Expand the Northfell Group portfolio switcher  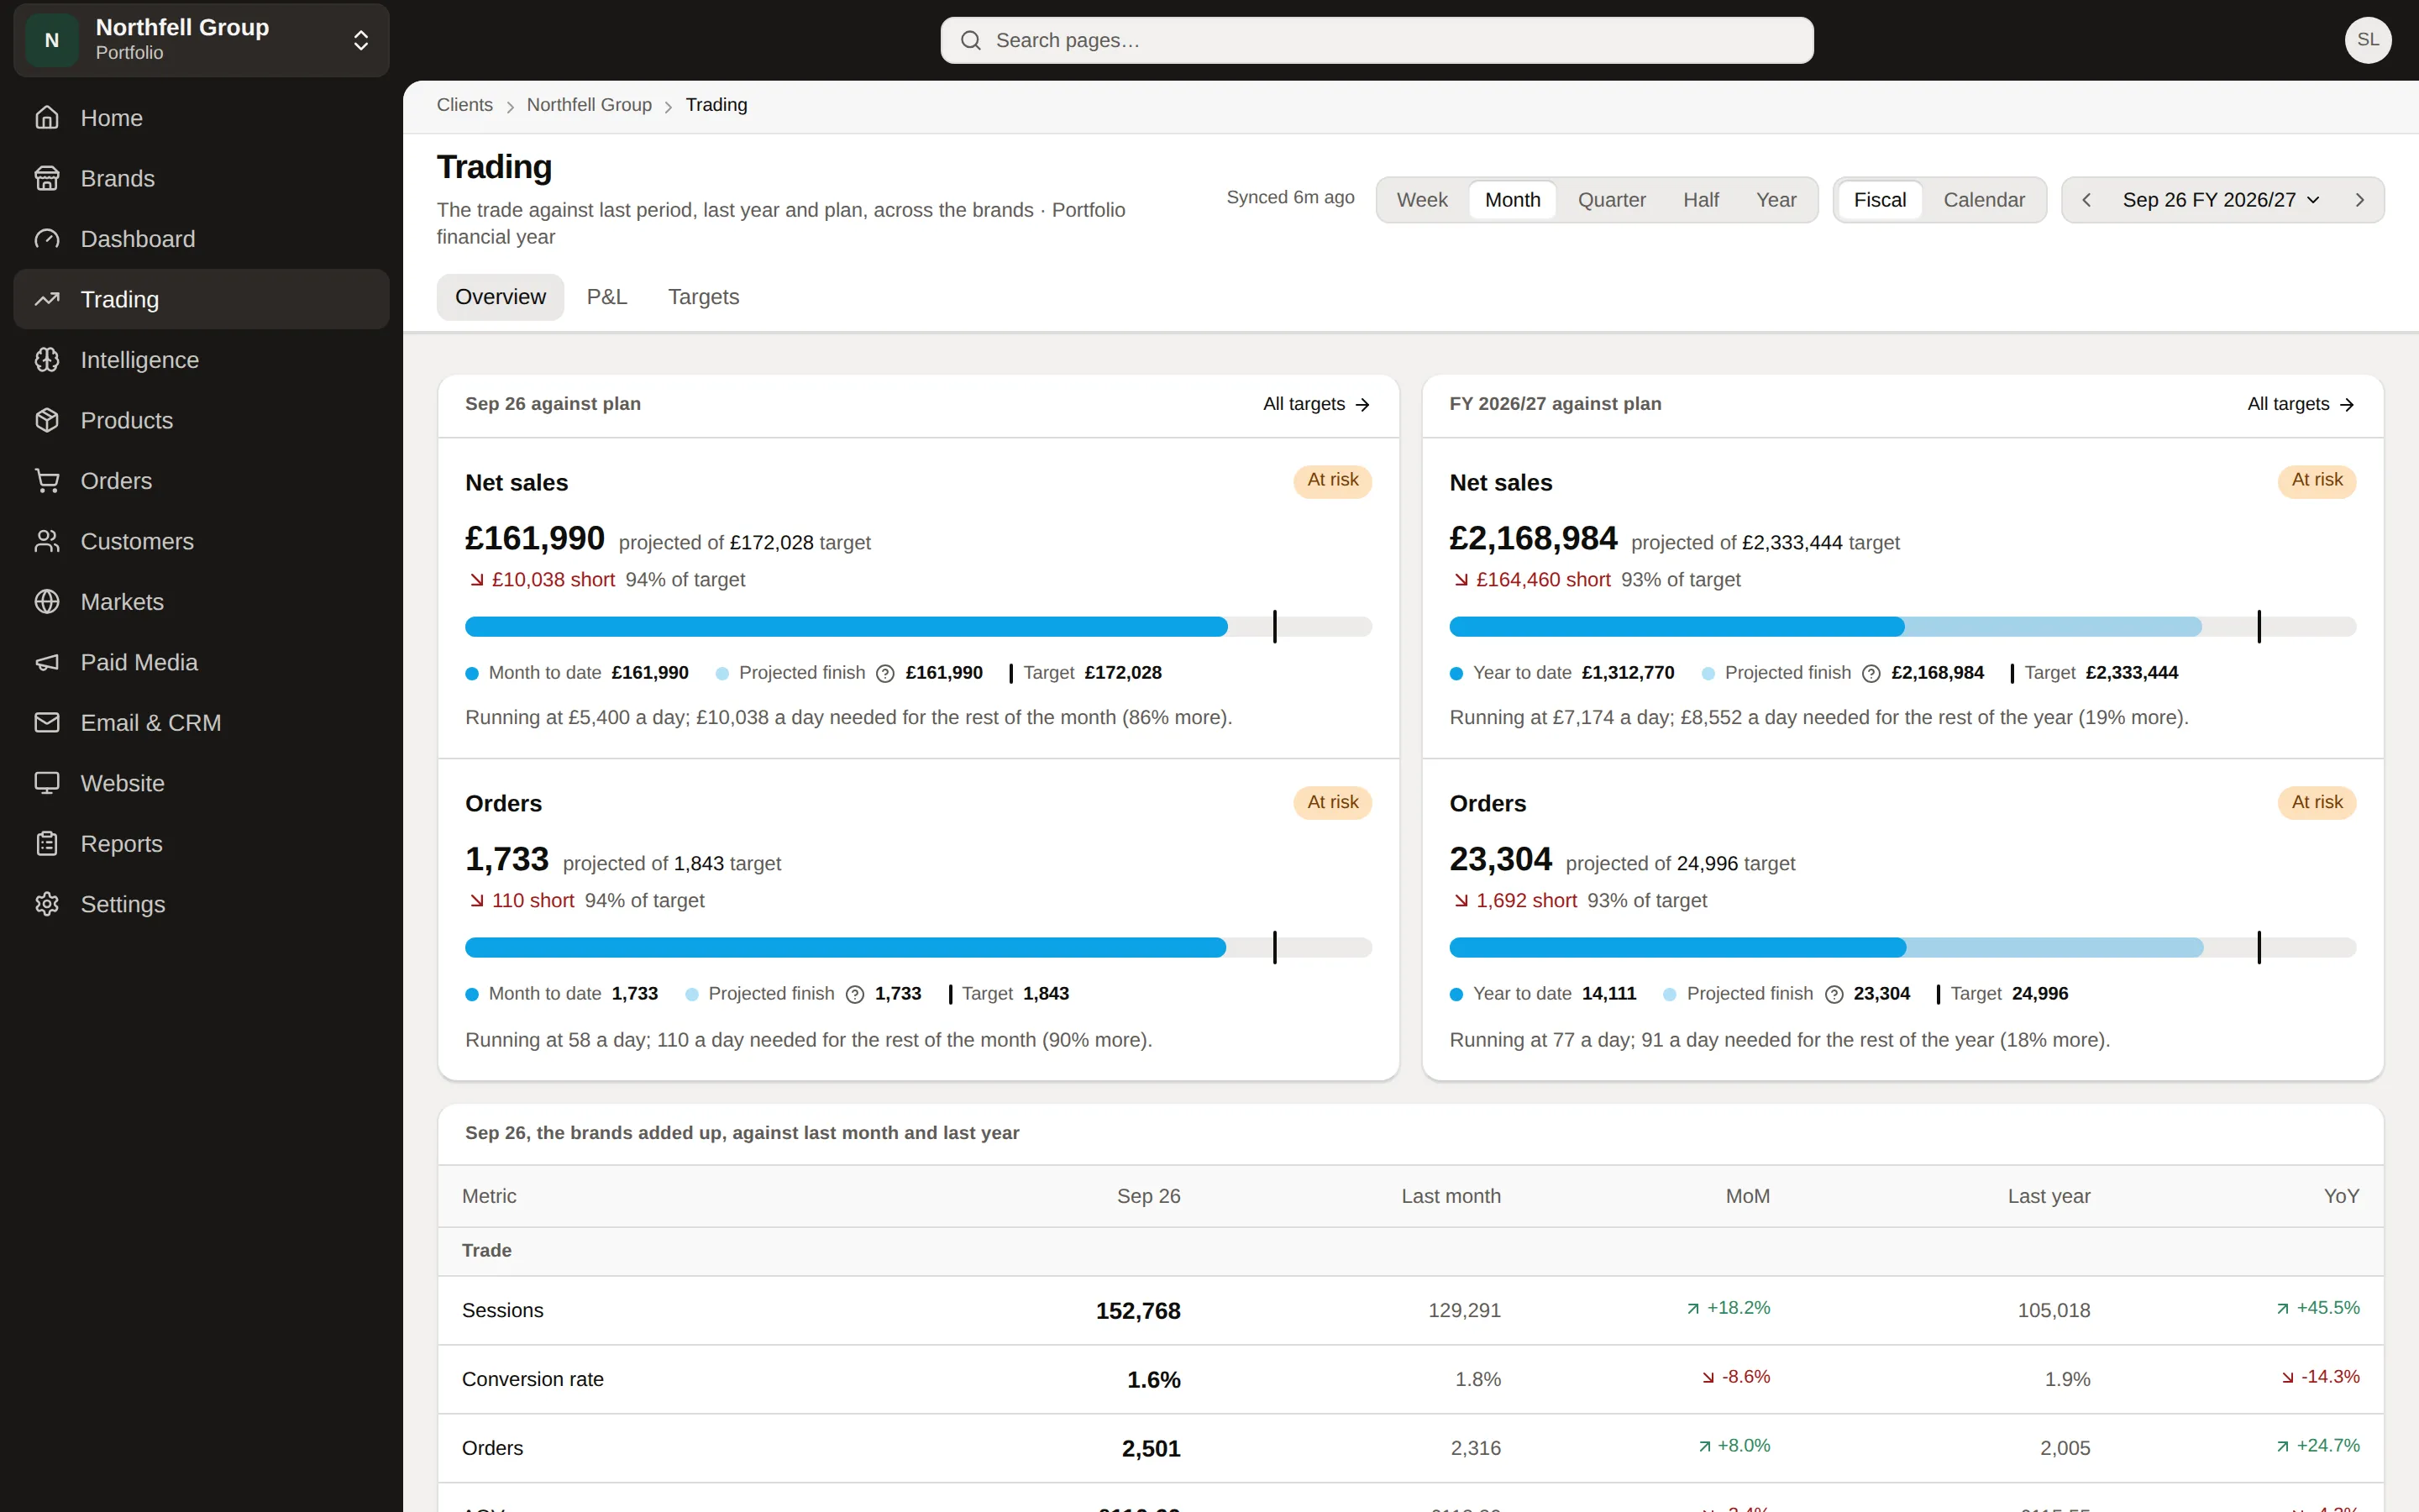point(202,40)
